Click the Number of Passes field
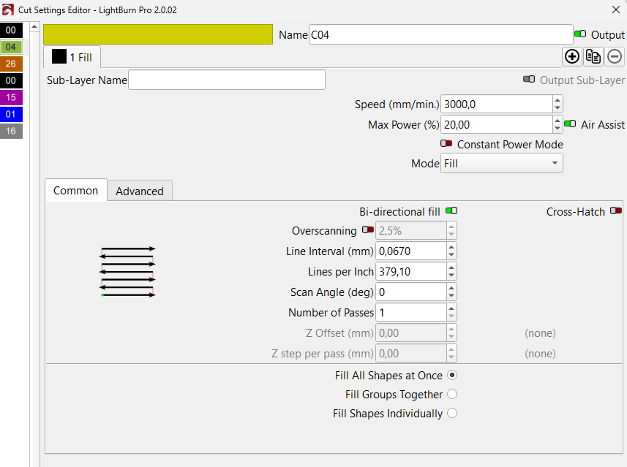627x467 pixels. point(410,312)
